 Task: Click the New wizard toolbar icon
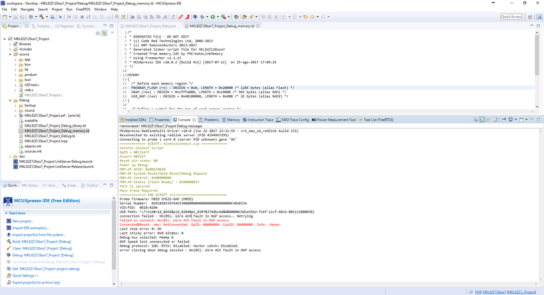pos(5,17)
